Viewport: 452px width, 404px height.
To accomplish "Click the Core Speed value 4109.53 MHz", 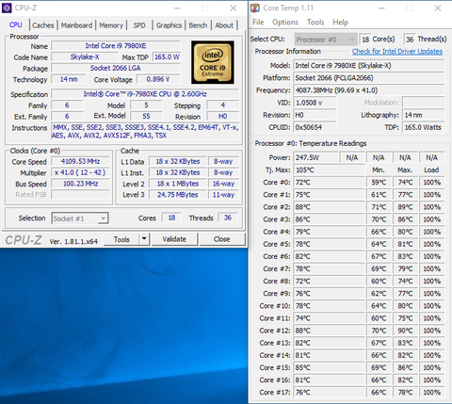I will tap(80, 161).
